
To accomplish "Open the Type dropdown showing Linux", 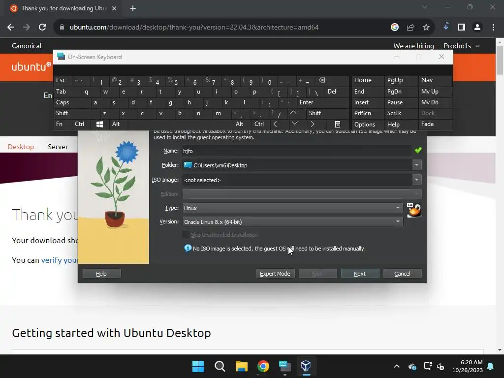I will point(292,208).
